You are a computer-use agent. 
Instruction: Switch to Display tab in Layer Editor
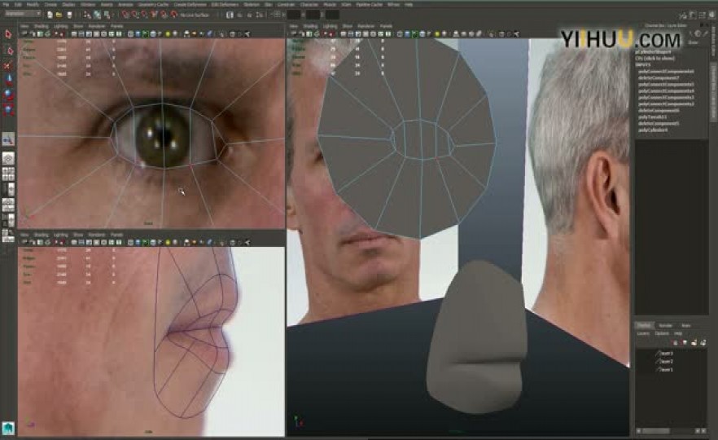click(x=644, y=325)
